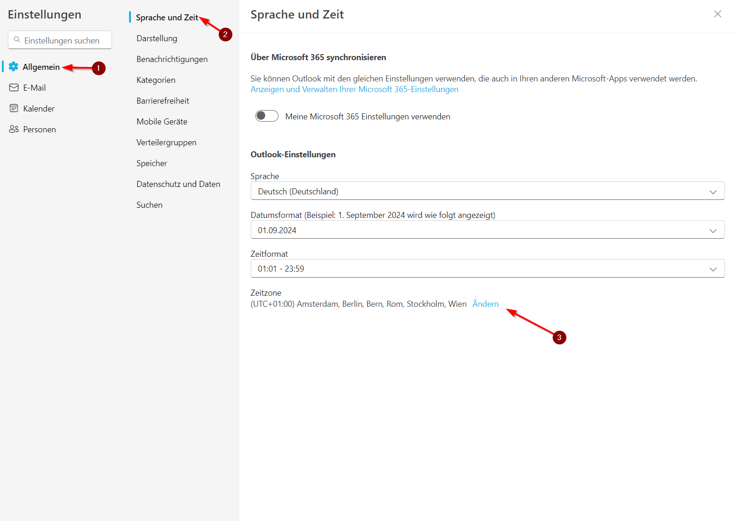Select E-Mail label in sidebar

coord(34,88)
